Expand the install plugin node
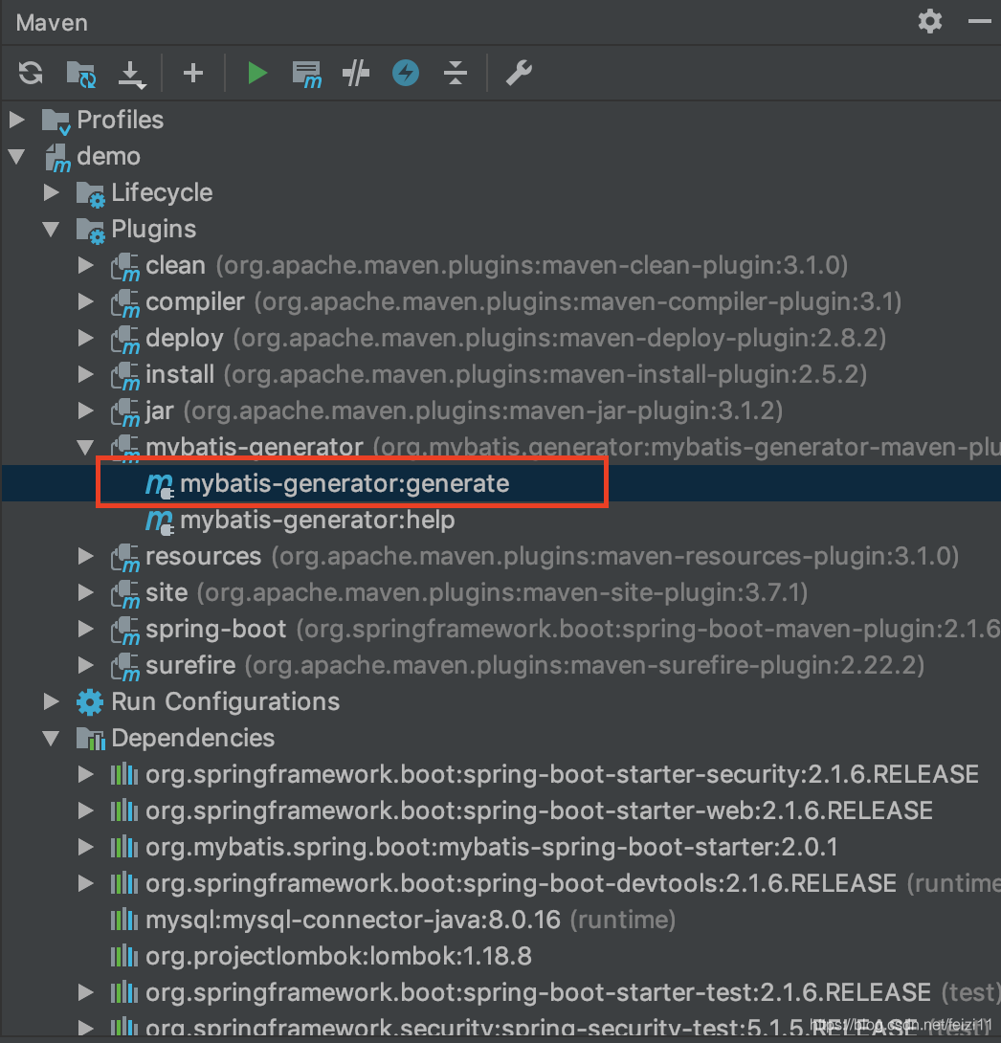 click(x=86, y=374)
